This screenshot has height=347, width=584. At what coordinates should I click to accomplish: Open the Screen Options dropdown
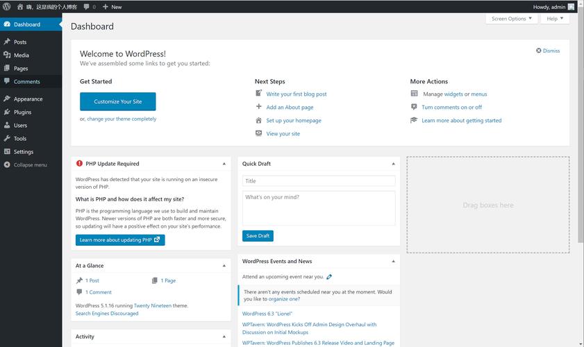coord(511,19)
